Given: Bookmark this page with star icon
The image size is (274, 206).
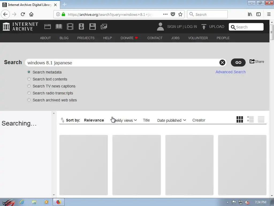Looking at the screenshot, I should coord(180,14).
